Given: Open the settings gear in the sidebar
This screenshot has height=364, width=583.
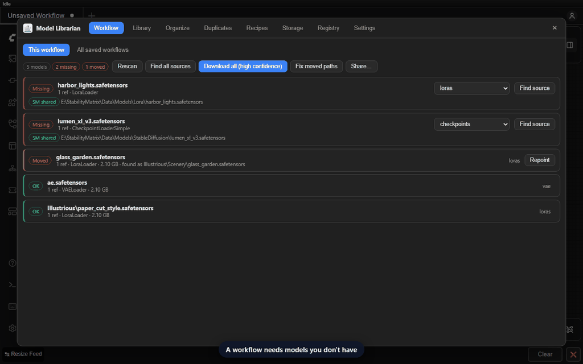Looking at the screenshot, I should (13, 328).
